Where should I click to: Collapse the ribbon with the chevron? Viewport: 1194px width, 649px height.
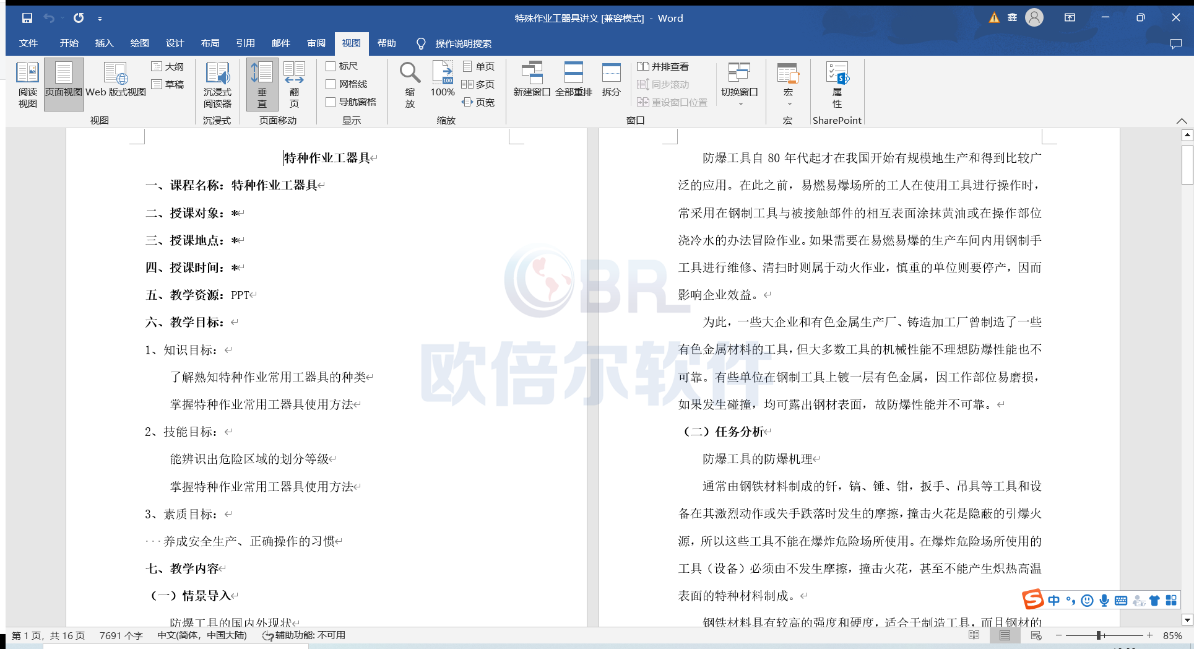click(x=1181, y=121)
